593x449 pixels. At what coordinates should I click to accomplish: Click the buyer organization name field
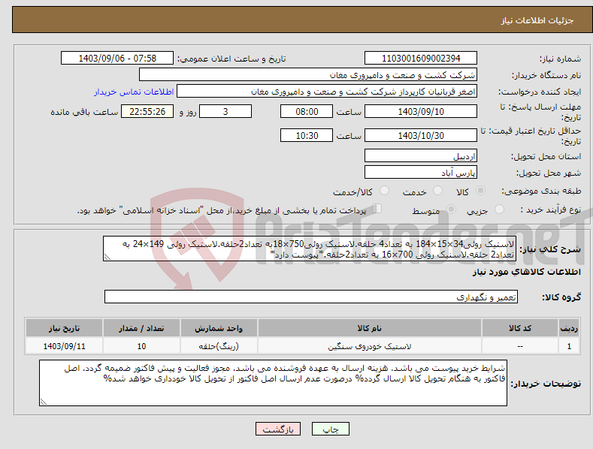pos(308,74)
